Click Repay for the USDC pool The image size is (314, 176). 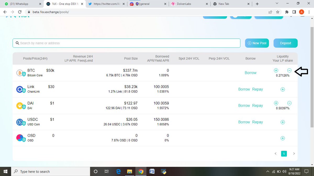point(257,122)
